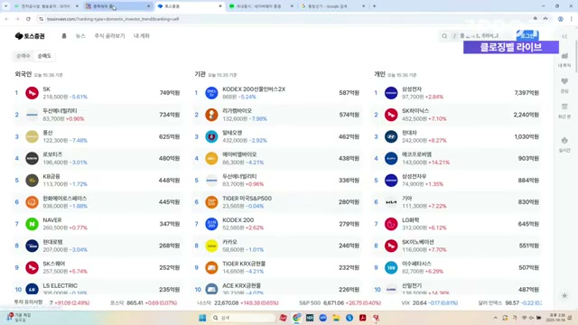Click the TIGER KRX금현물 logo icon

(x=211, y=267)
